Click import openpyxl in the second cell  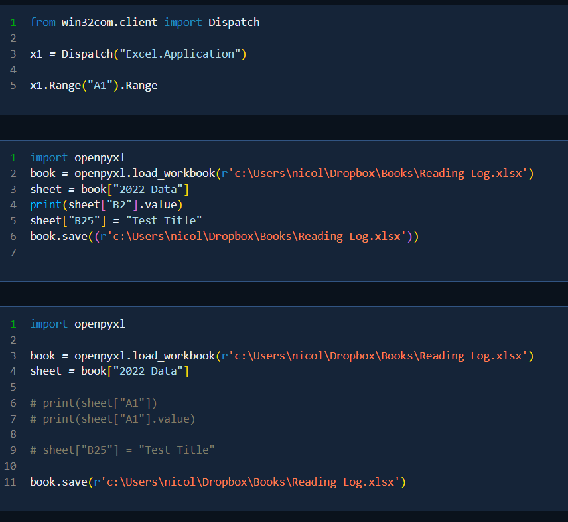tap(77, 158)
